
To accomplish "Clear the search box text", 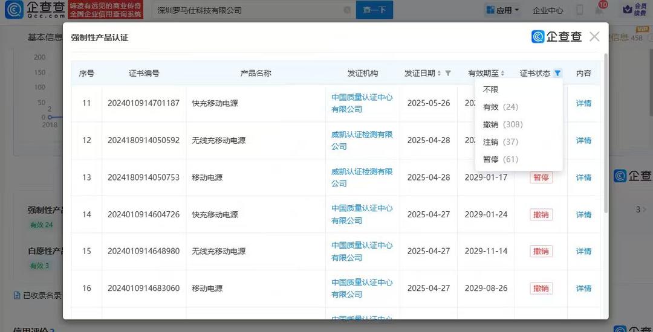I will [347, 10].
